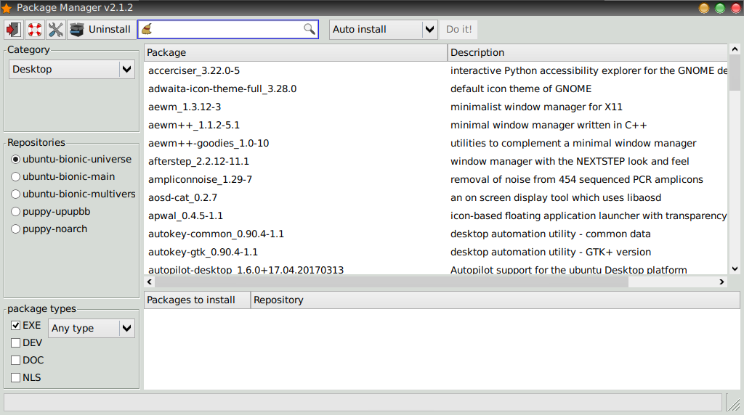Select package apwal_0.4.5-1.1
Image resolution: width=744 pixels, height=415 pixels.
185,215
